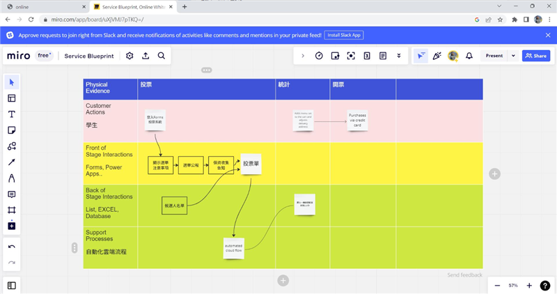Switch to the 'online' browser tab

[42, 6]
